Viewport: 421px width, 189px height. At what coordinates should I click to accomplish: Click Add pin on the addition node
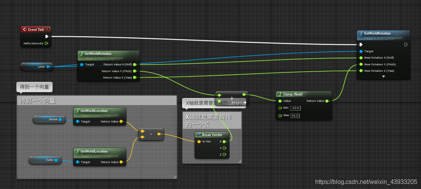[239, 102]
